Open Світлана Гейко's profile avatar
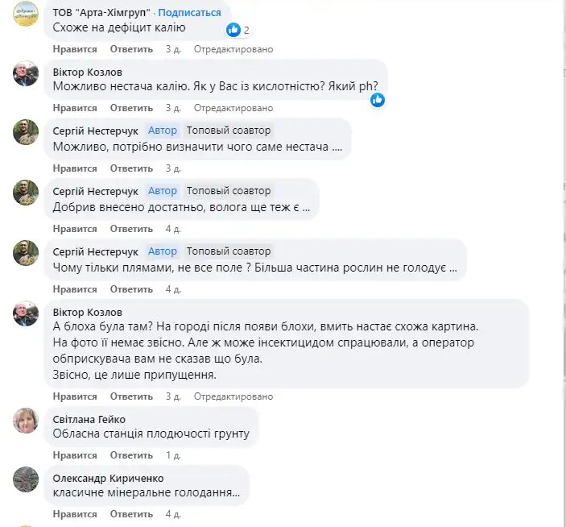566x527 pixels. pyautogui.click(x=26, y=421)
